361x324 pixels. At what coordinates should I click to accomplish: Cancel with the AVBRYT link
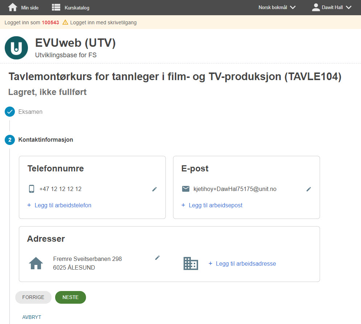(32, 317)
